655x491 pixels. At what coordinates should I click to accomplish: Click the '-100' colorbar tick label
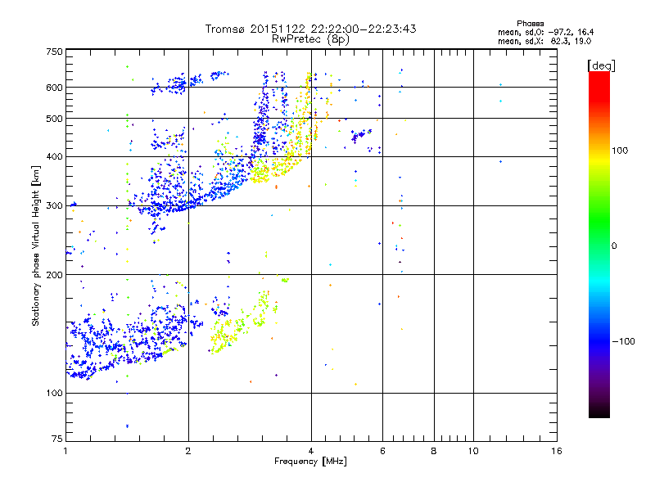[x=623, y=341]
